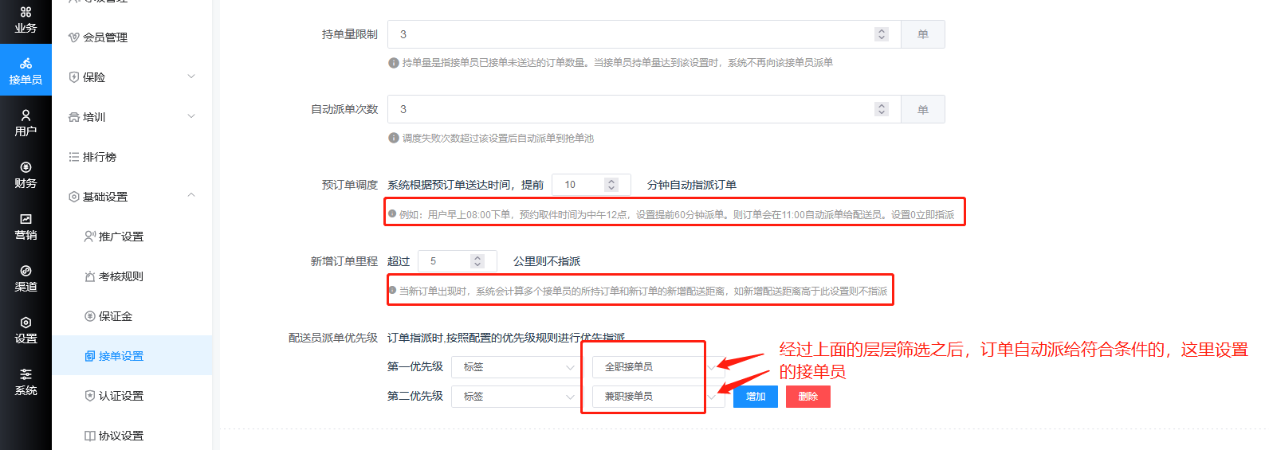Adjust 持单量限制 number stepper arrows
1269x450 pixels.
[x=881, y=34]
